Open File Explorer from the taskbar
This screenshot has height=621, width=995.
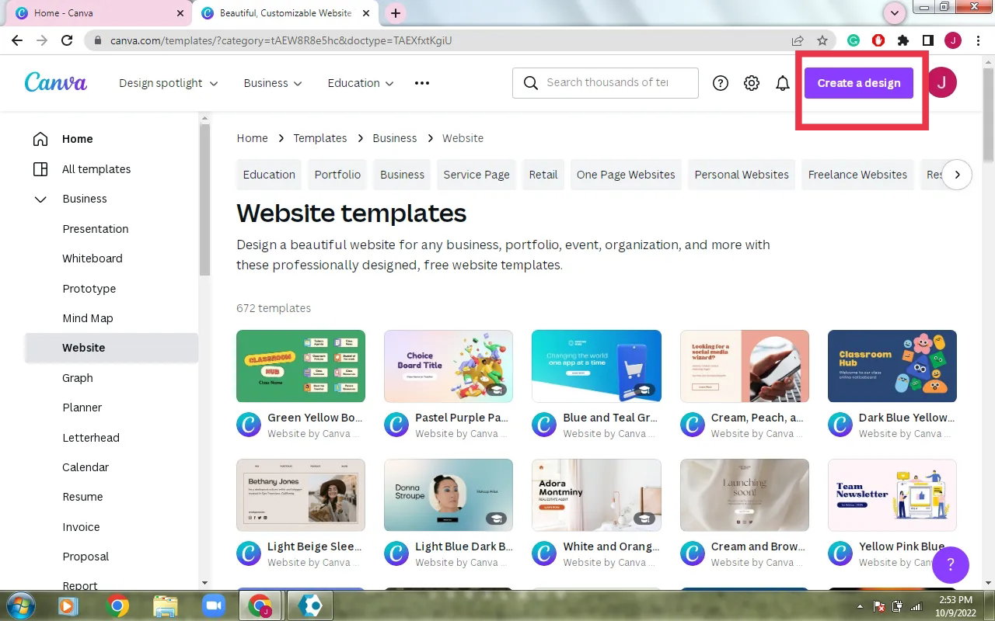(165, 605)
